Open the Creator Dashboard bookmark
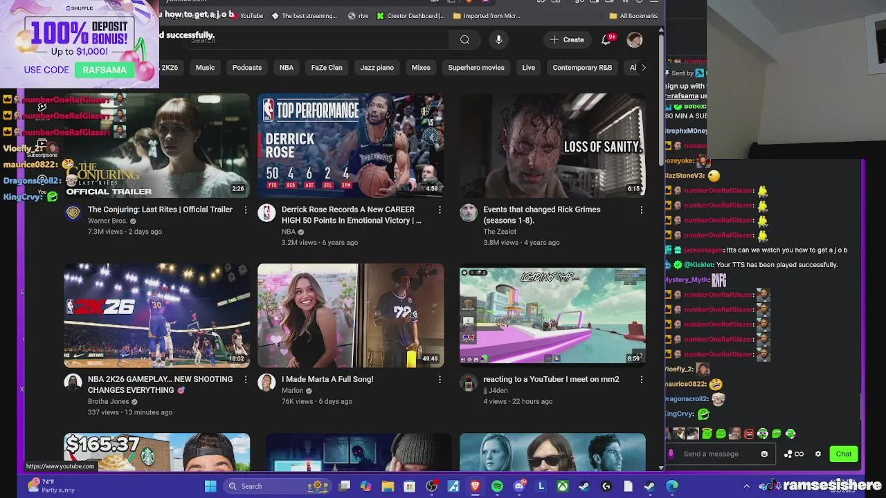 point(411,16)
